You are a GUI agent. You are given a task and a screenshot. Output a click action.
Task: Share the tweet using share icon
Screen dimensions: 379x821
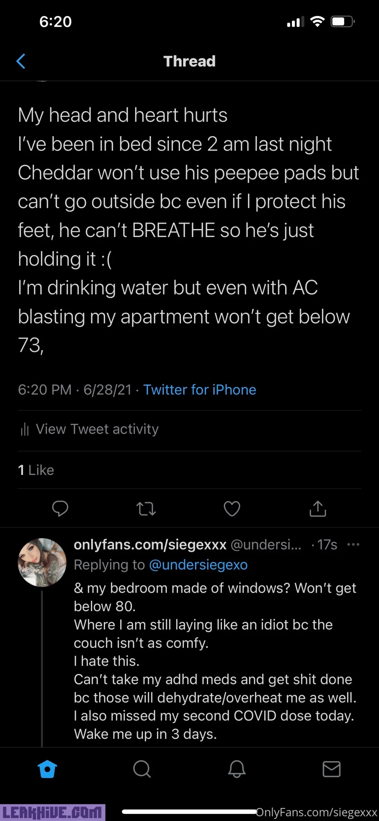pos(317,509)
